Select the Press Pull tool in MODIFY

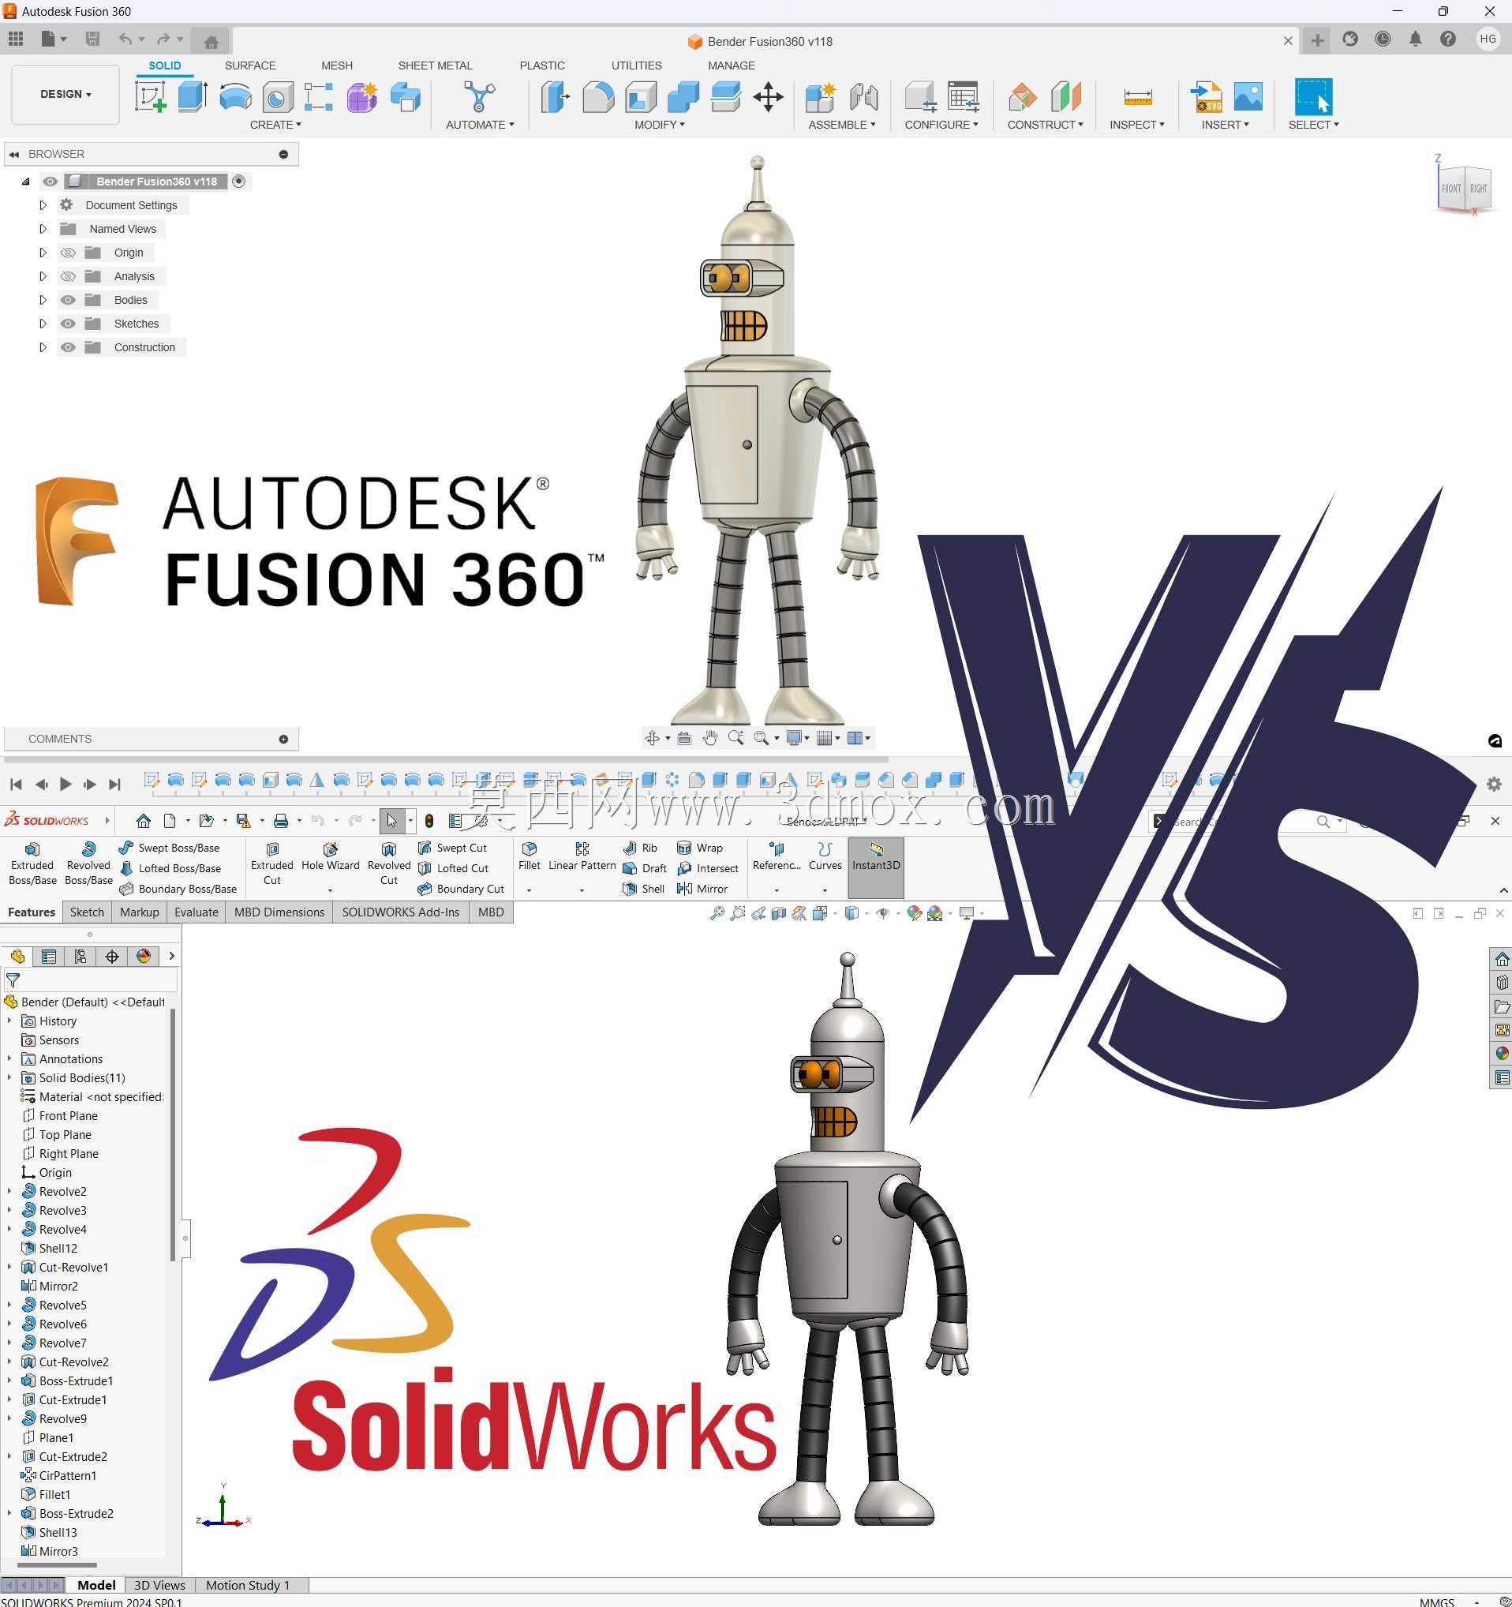click(x=556, y=97)
